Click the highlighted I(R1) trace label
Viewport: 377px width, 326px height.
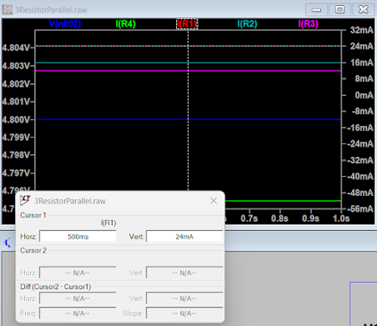(x=187, y=24)
